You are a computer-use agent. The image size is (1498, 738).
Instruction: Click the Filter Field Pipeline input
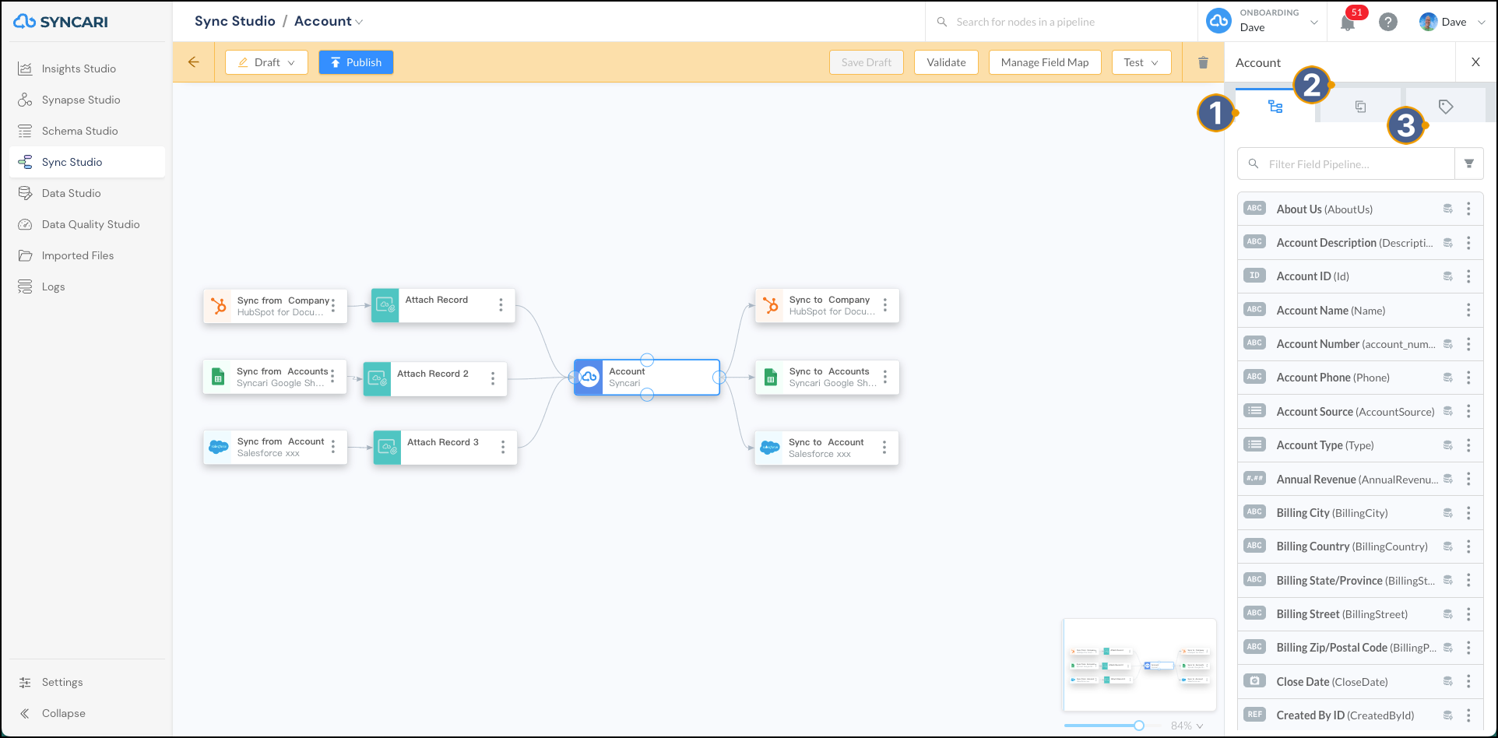point(1345,164)
